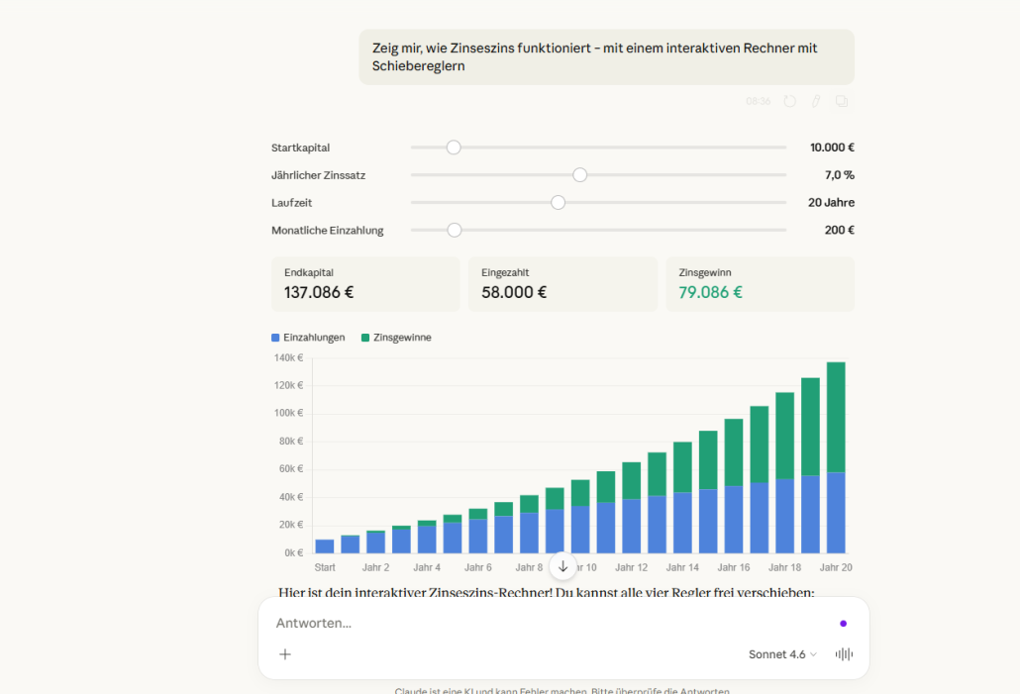Click the Jährlicher Zinssatz slider handle
The image size is (1020, 694).
pyautogui.click(x=580, y=175)
